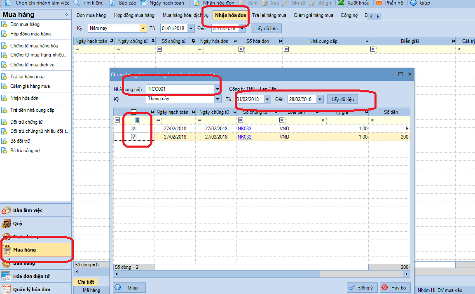
Task: Switch to Hợp đồng mua hàng tab
Action: (134, 15)
